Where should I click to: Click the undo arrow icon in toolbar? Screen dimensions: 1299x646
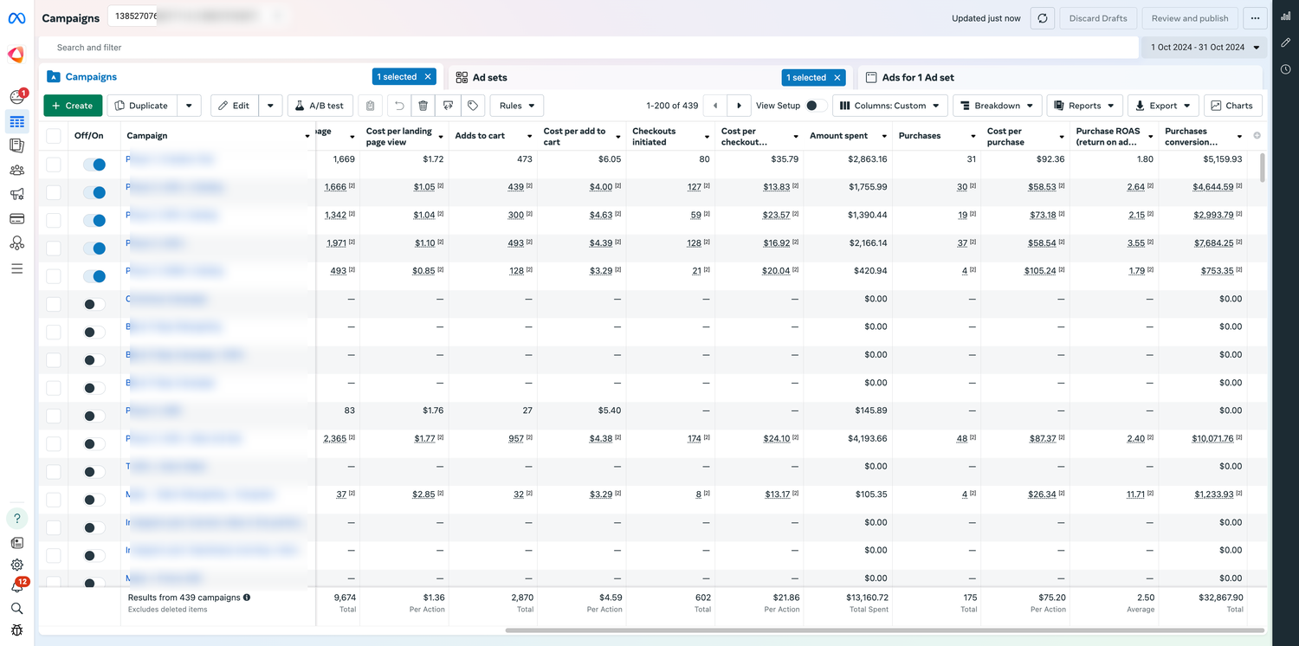click(399, 106)
